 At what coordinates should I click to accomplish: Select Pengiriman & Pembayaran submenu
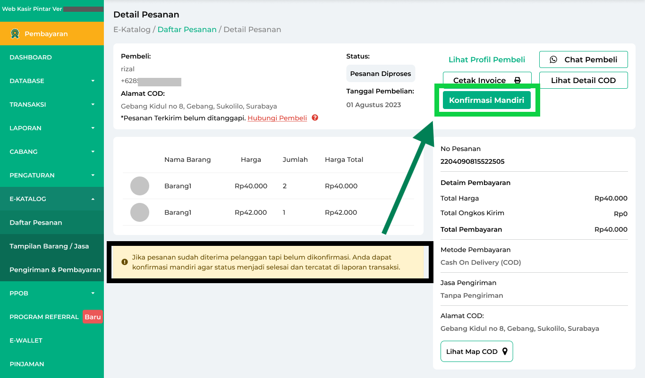[x=55, y=269]
